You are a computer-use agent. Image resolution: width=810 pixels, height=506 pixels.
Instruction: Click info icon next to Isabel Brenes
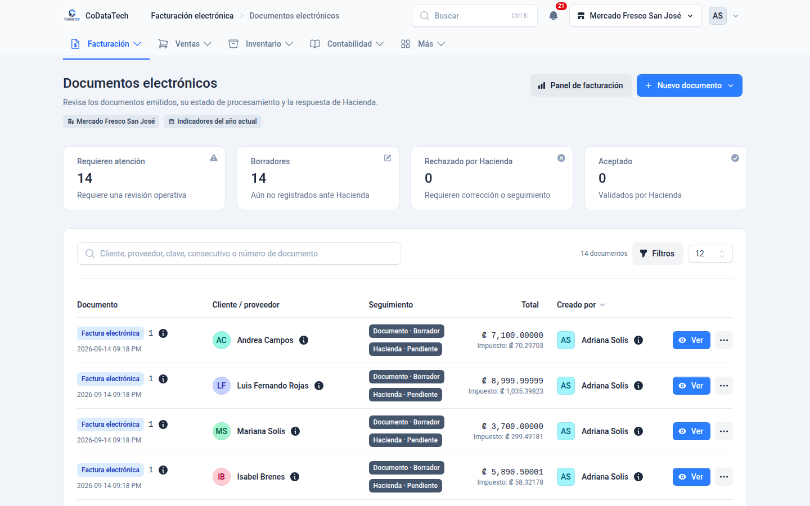[x=295, y=477]
